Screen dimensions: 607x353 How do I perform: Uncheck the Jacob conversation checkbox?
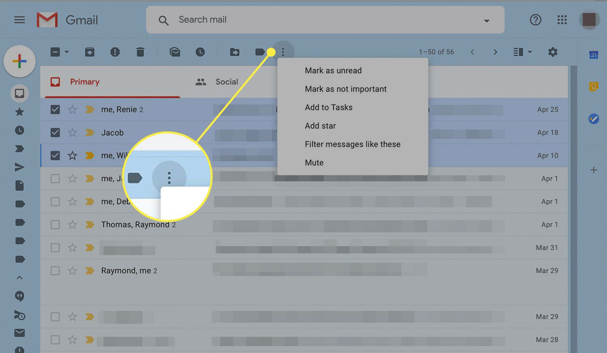point(55,132)
